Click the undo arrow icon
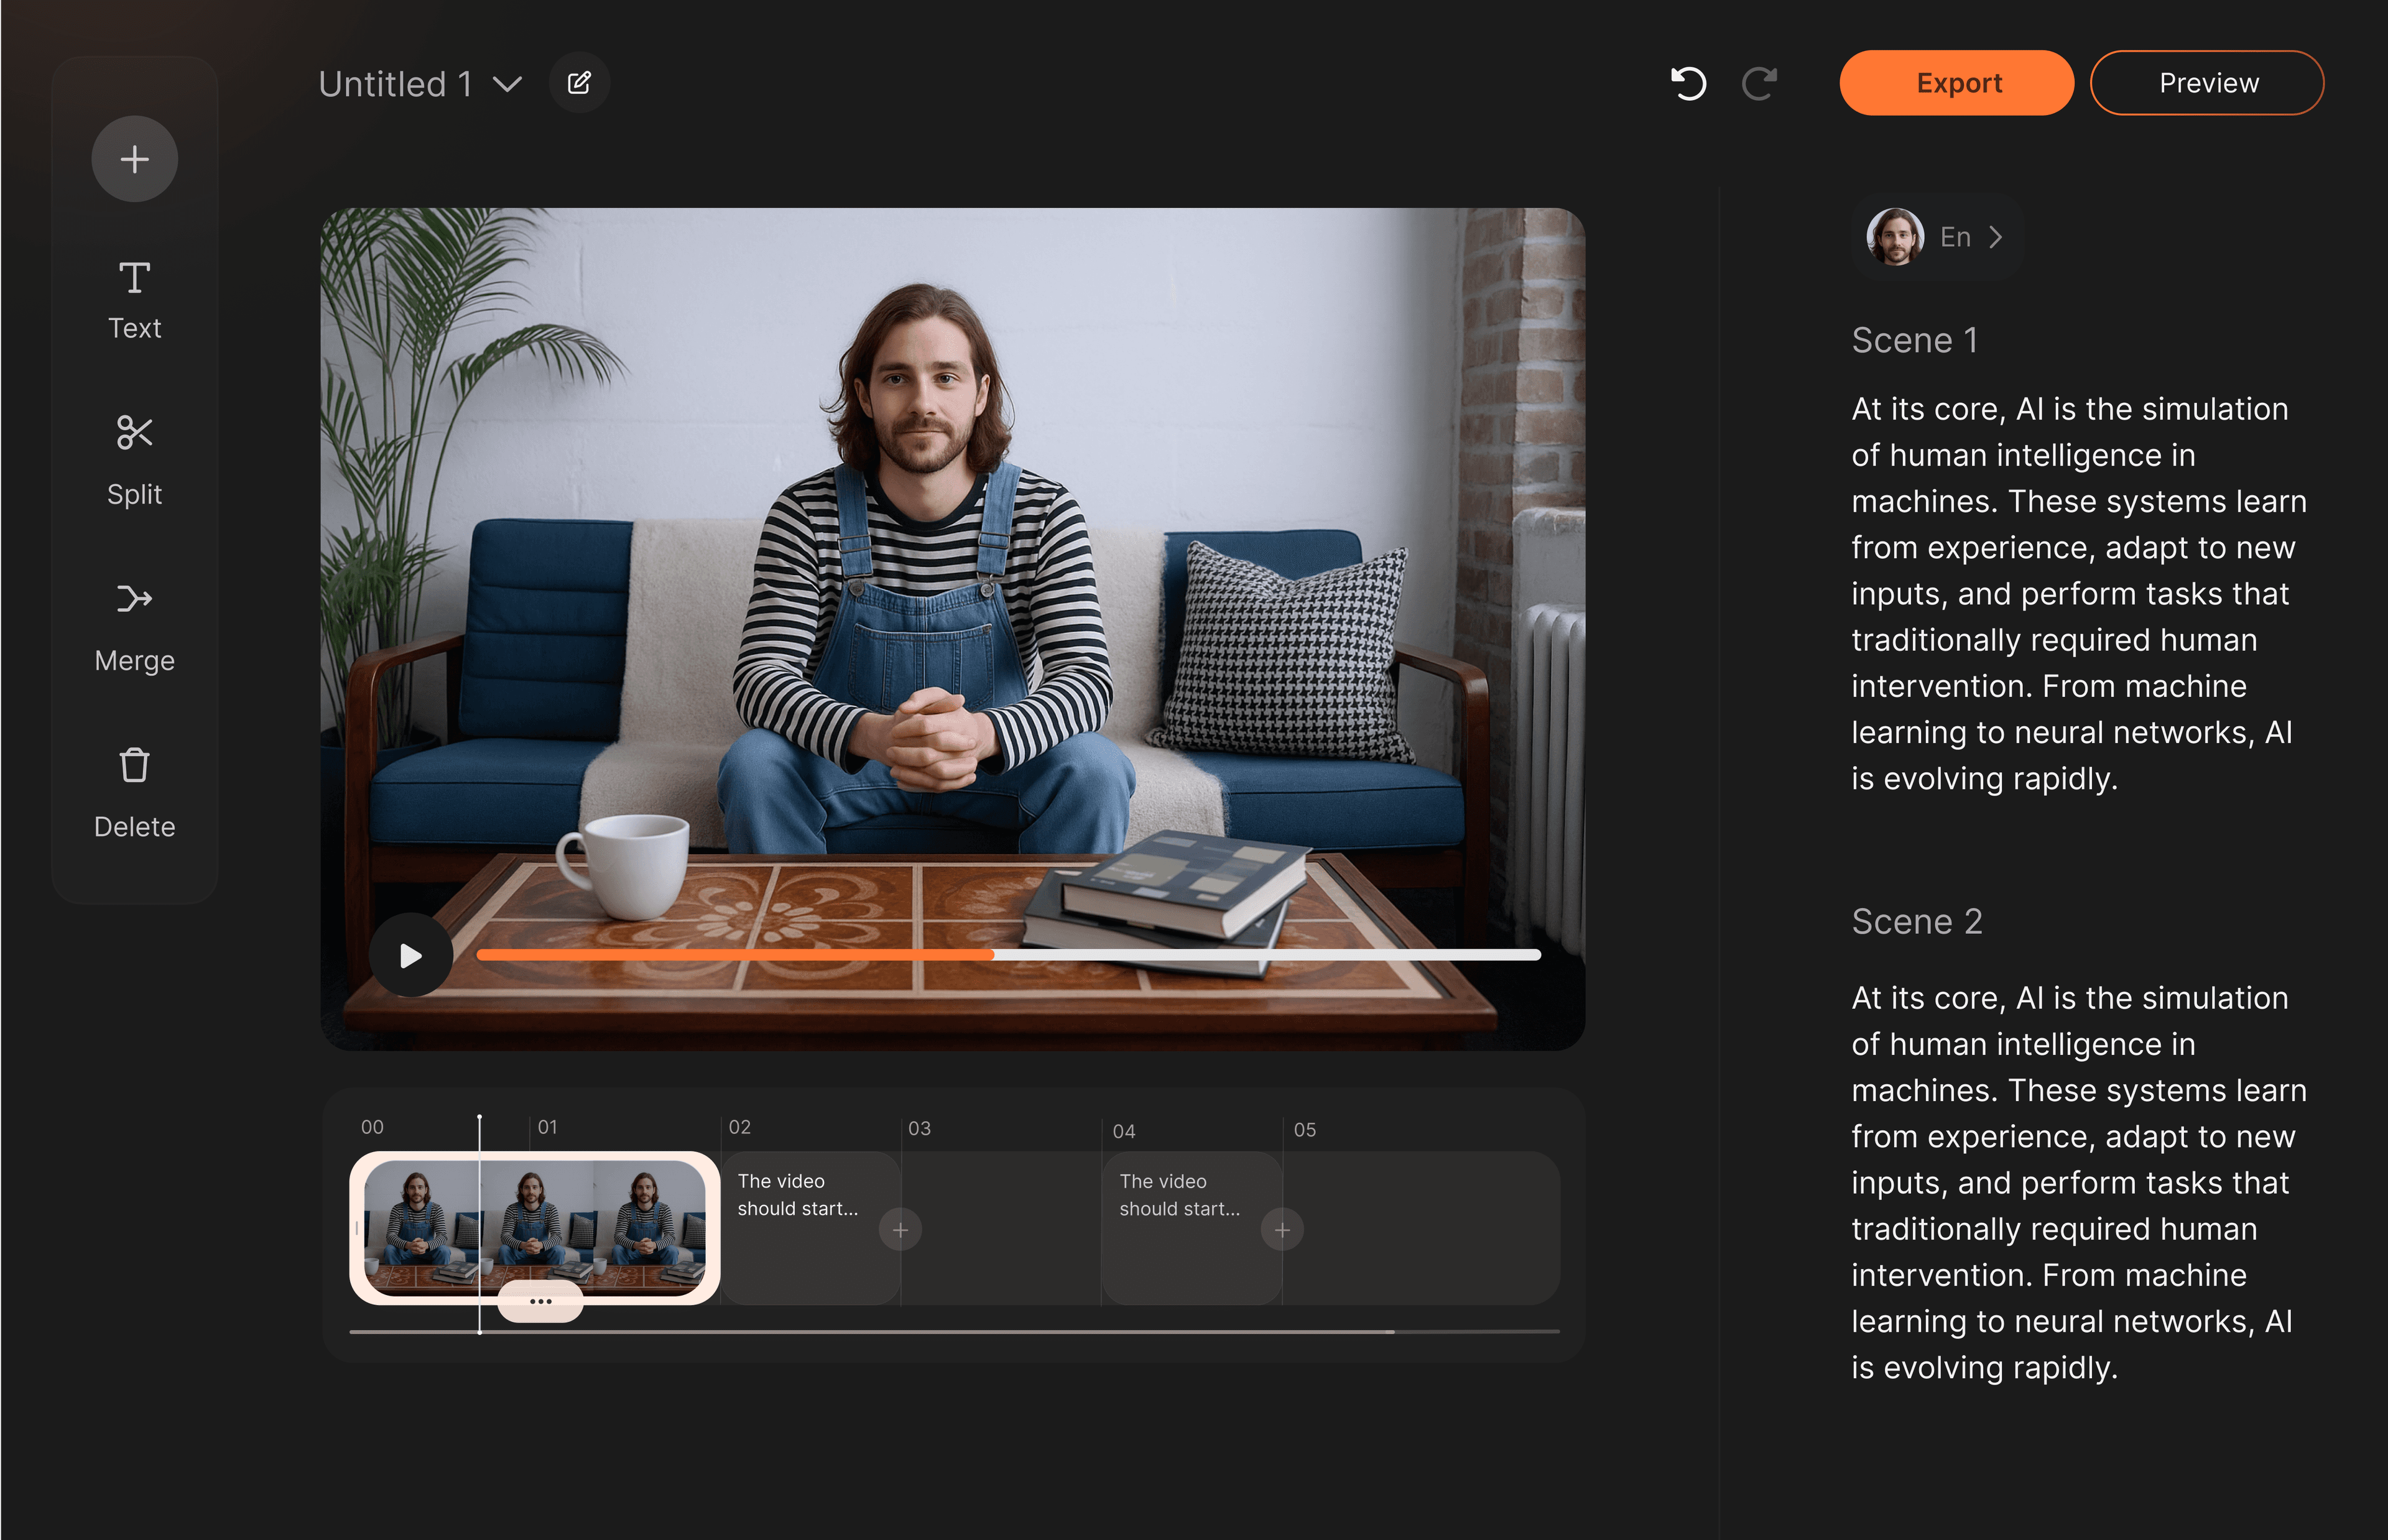Screen dimensions: 2388x1540 [1688, 83]
